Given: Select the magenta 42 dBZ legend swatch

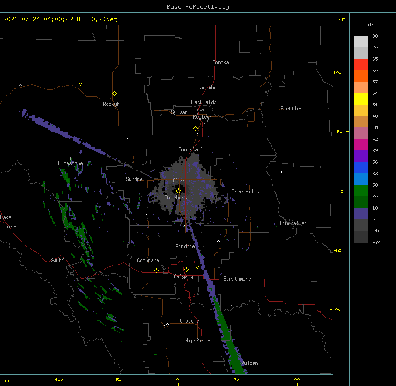Looking at the screenshot, I should click(361, 144).
